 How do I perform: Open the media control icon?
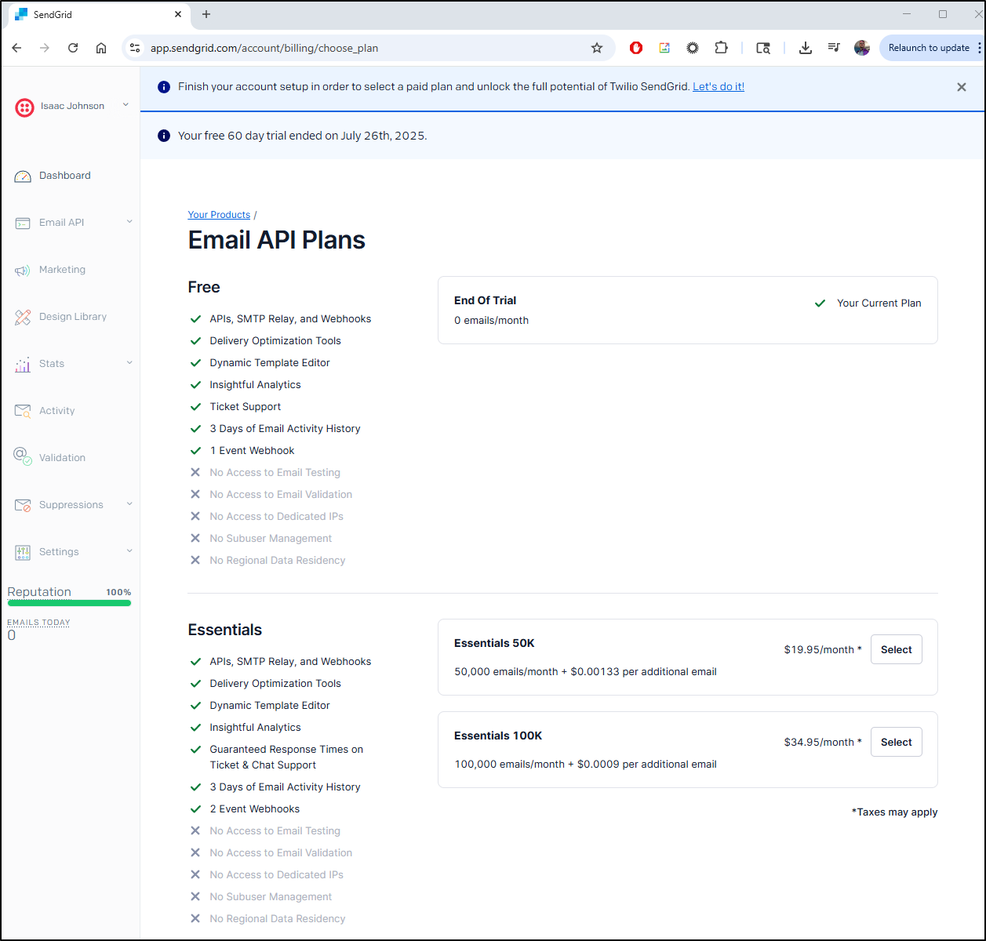click(834, 48)
